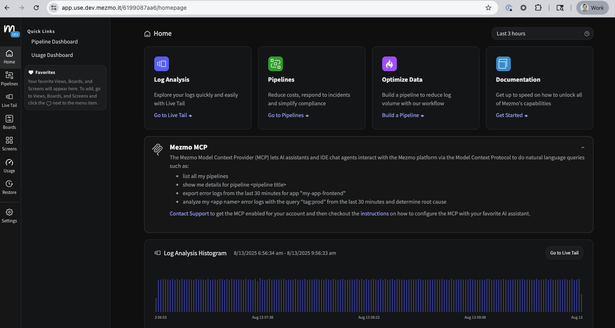The height and width of the screenshot is (328, 615).
Task: Open Pipelines in the left sidebar
Action: pyautogui.click(x=9, y=78)
